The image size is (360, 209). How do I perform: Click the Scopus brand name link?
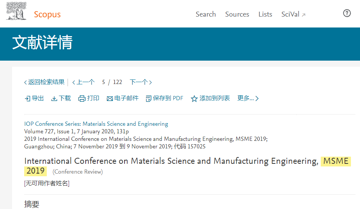[x=47, y=14]
